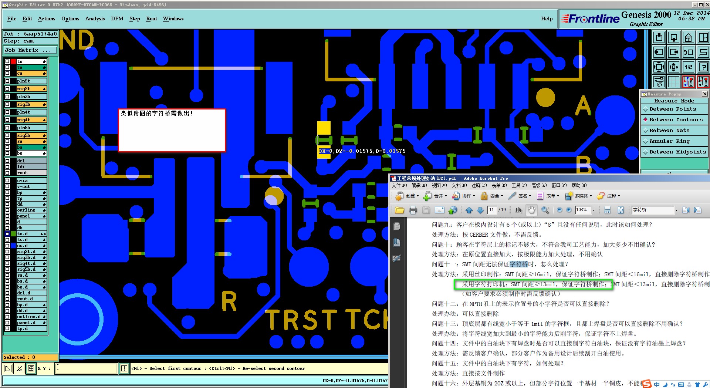710x388 pixels.
Task: Select the sig3b layer row
Action: tap(32, 104)
